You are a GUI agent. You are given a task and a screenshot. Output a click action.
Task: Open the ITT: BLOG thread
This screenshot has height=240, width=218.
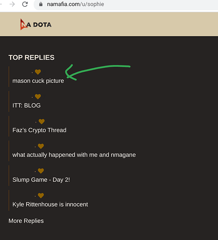click(x=26, y=105)
